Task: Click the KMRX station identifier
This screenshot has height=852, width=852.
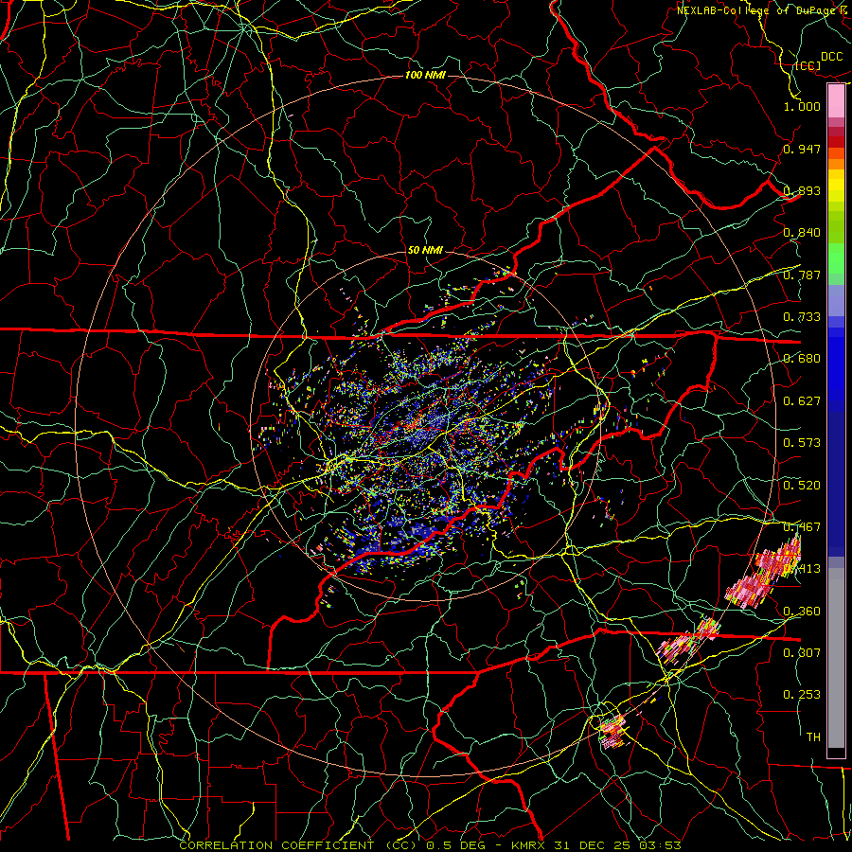Action: pos(530,845)
